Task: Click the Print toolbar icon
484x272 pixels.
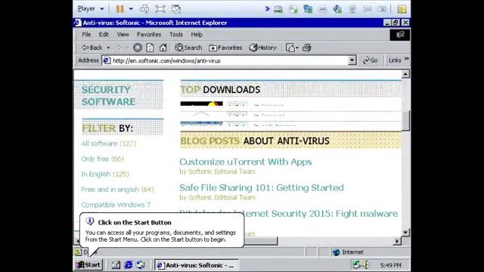Action: [x=306, y=48]
